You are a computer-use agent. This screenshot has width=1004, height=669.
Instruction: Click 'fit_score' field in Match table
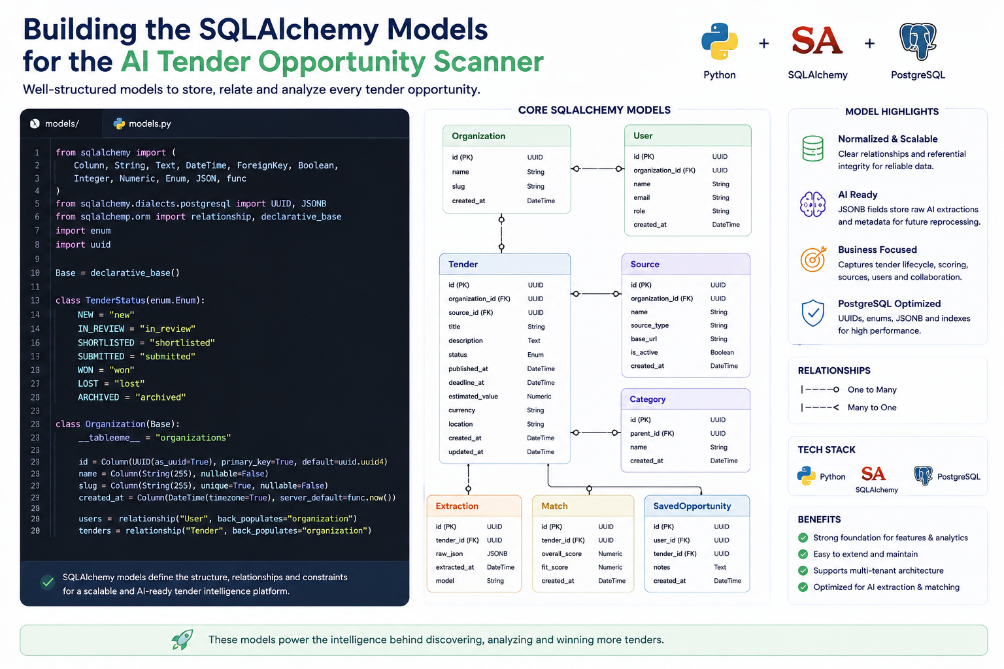point(554,567)
